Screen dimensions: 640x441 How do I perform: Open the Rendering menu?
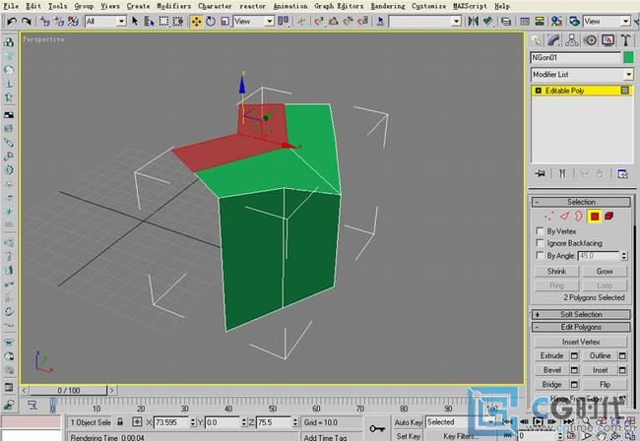coord(388,6)
